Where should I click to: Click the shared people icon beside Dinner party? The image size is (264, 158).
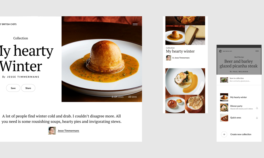[x=257, y=108]
